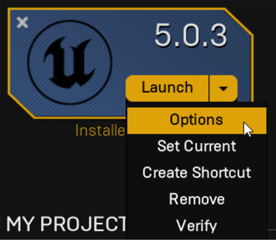
Task: Click the X icon on the 5.0.3 engine card
Action: click(x=22, y=22)
